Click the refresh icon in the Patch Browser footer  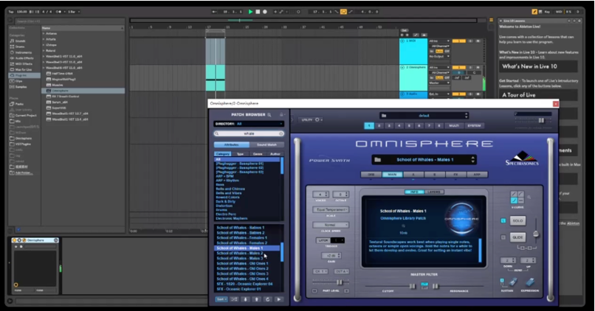point(268,299)
